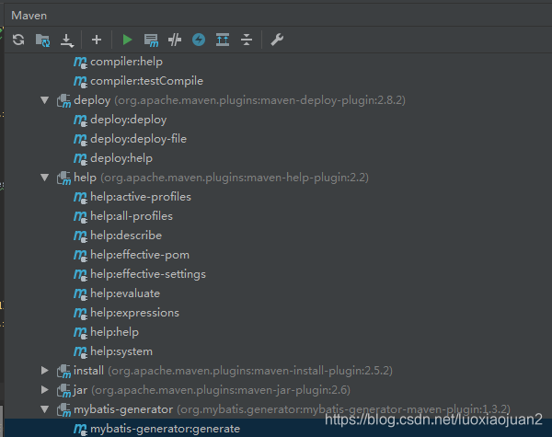Collapse the mybatis-generator plugin node
This screenshot has width=552, height=437.
[45, 409]
